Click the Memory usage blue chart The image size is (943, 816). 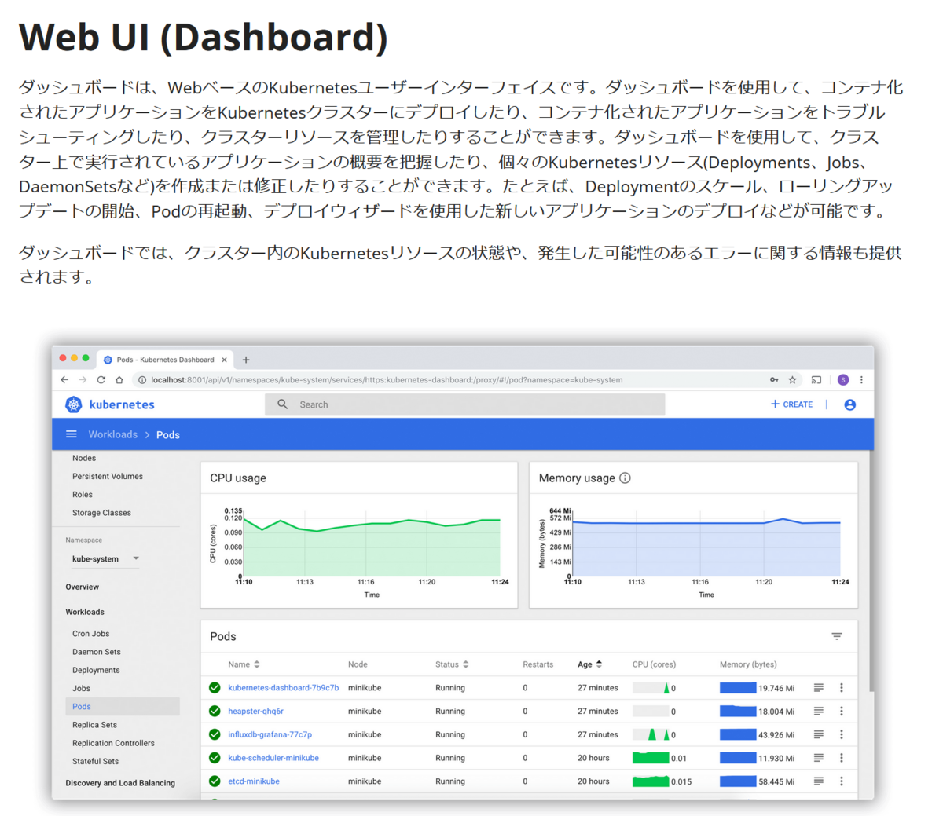pos(706,547)
